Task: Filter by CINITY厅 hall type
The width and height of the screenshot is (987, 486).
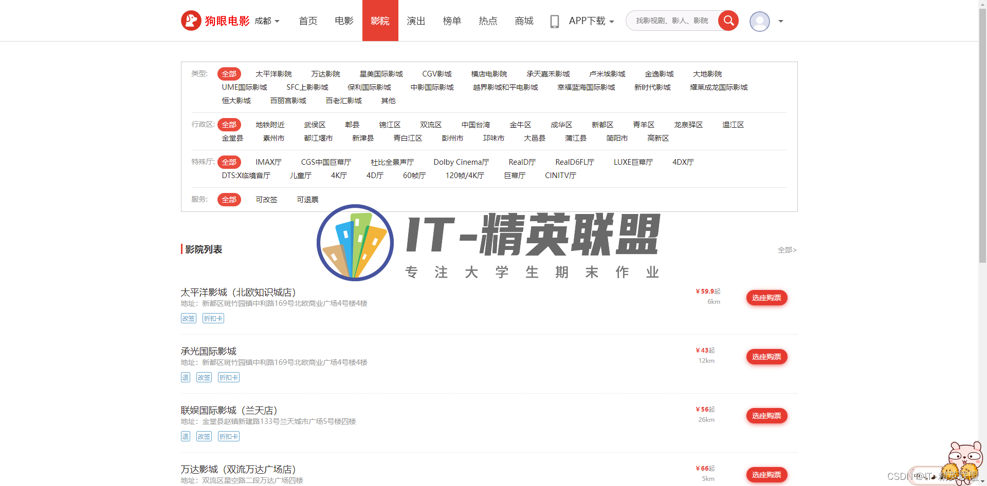Action: pyautogui.click(x=561, y=176)
